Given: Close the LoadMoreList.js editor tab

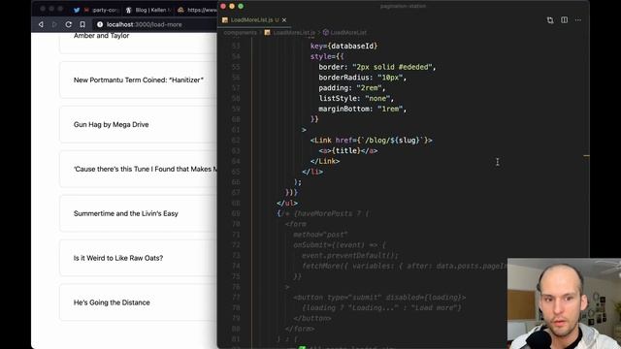Looking at the screenshot, I should click(284, 19).
